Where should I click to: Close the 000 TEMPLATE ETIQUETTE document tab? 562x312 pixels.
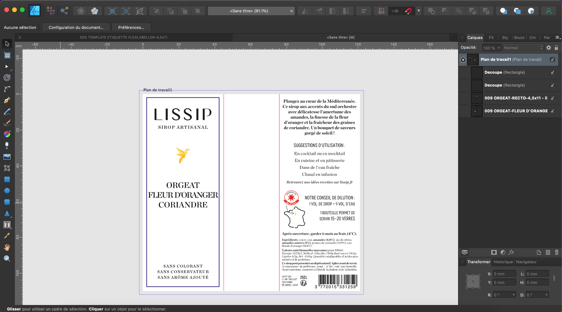click(20, 37)
